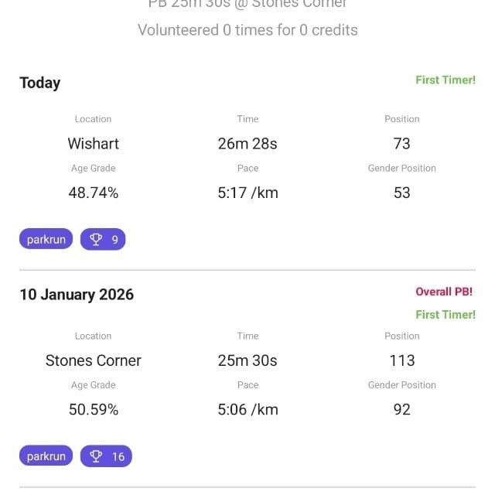Click the Volunteered 0 times for 0 credits text

(247, 30)
